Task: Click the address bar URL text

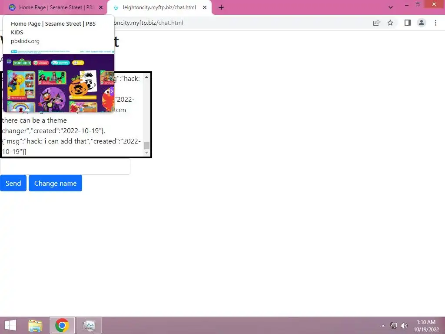Action: pos(149,23)
